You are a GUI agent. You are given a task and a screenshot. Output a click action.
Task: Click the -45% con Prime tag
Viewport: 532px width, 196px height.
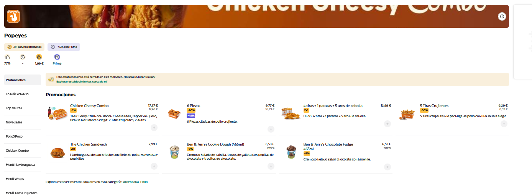click(x=64, y=47)
